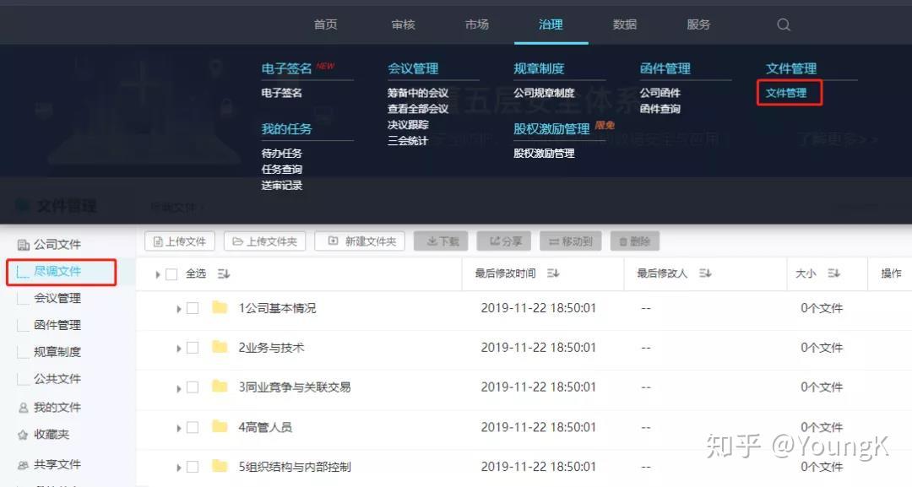912x487 pixels.
Task: Open the 文件管理 link in the mega menu
Action: pos(787,93)
